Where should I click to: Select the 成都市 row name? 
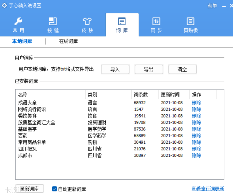point(25,155)
